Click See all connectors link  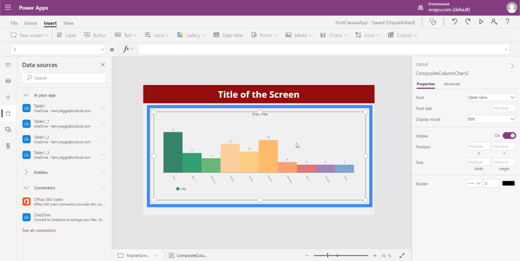pos(39,230)
